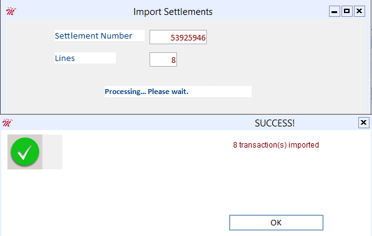This screenshot has height=236, width=372.
Task: Click the Lines field showing 8
Action: (x=163, y=60)
